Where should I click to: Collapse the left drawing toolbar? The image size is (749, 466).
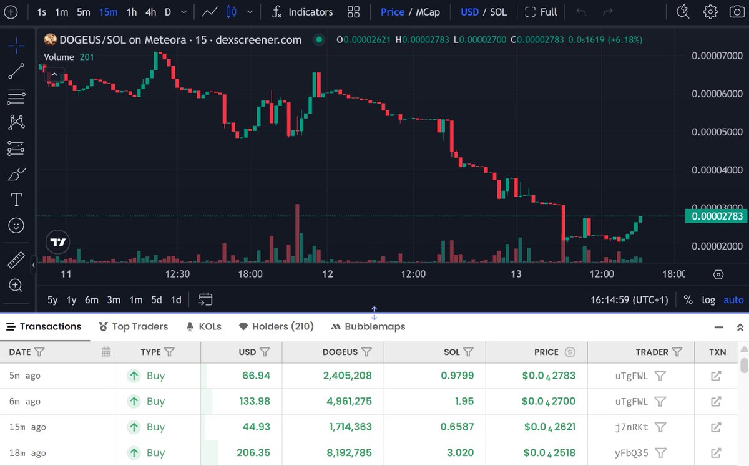coord(33,265)
